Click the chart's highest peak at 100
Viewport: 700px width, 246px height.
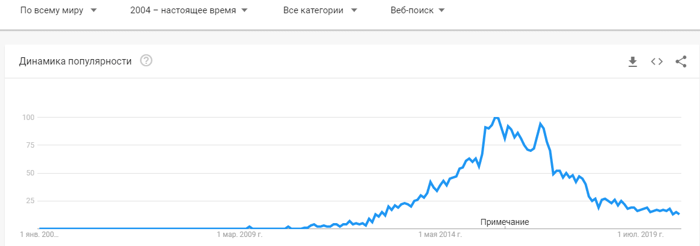pyautogui.click(x=496, y=118)
